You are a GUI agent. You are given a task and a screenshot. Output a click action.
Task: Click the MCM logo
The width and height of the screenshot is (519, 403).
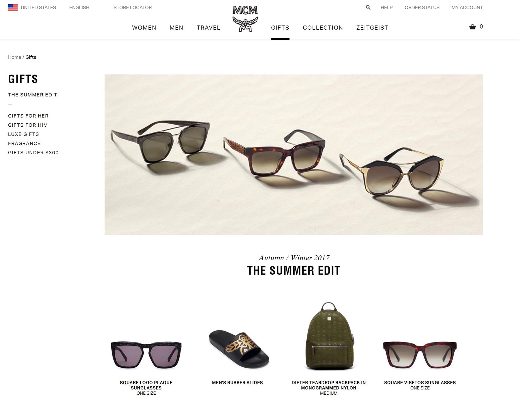pos(245,19)
